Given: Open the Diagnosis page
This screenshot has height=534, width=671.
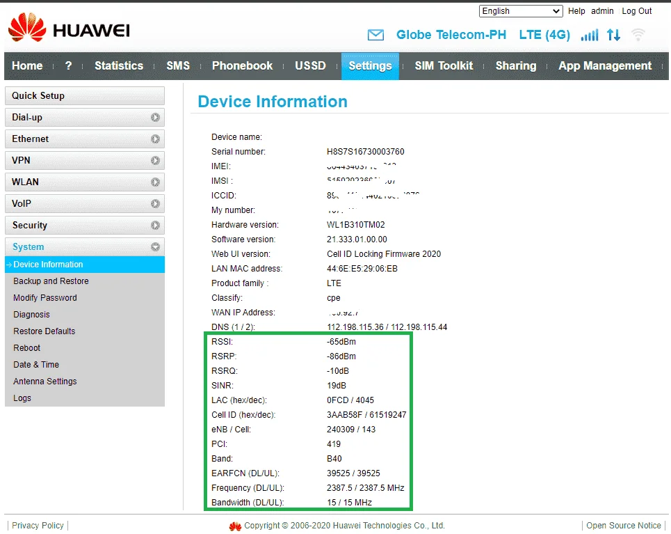Looking at the screenshot, I should 31,315.
